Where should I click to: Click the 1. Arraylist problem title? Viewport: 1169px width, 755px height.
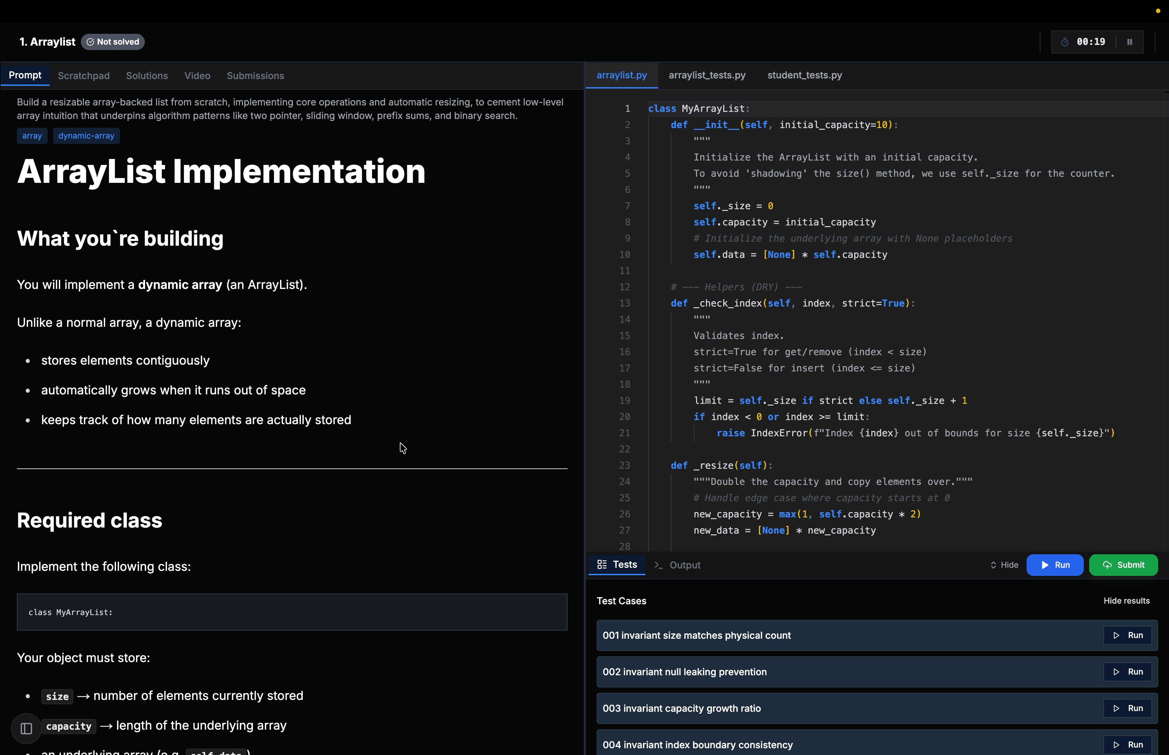pos(47,42)
